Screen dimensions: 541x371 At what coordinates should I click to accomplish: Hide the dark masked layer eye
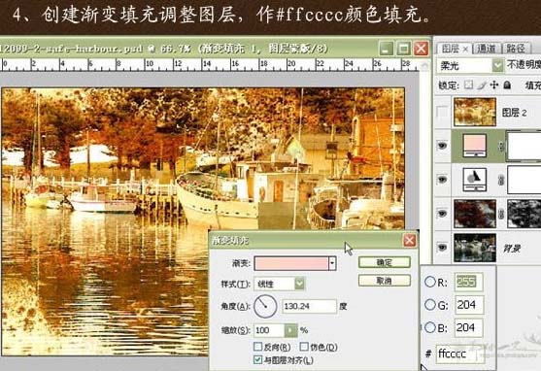[x=442, y=214]
